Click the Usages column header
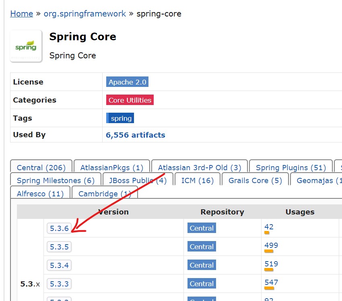Screen dimensions: 342x301 pos(300,212)
